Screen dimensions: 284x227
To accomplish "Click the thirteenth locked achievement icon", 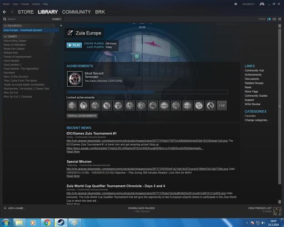I will pyautogui.click(x=210, y=105).
